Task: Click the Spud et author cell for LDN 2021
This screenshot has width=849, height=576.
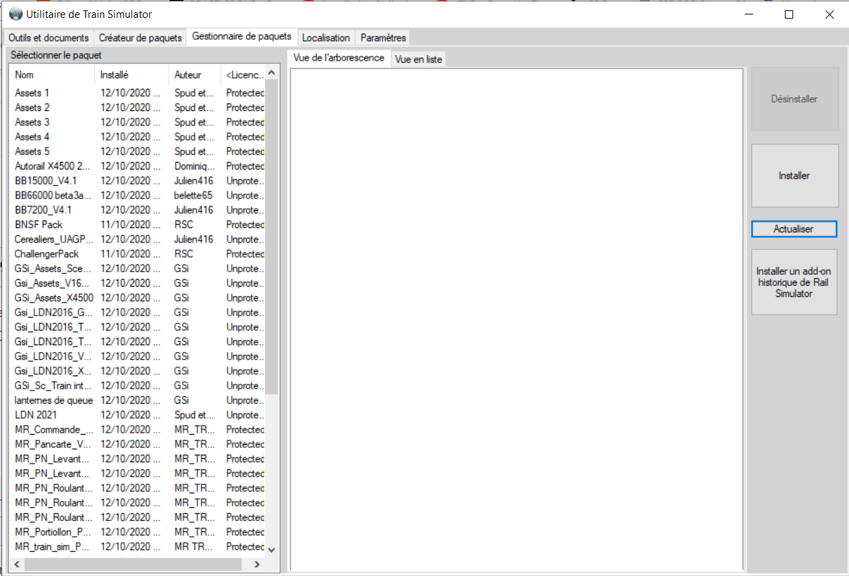Action: click(x=194, y=415)
